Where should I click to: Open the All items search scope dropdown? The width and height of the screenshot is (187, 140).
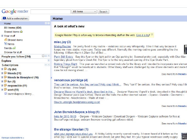click(84, 12)
